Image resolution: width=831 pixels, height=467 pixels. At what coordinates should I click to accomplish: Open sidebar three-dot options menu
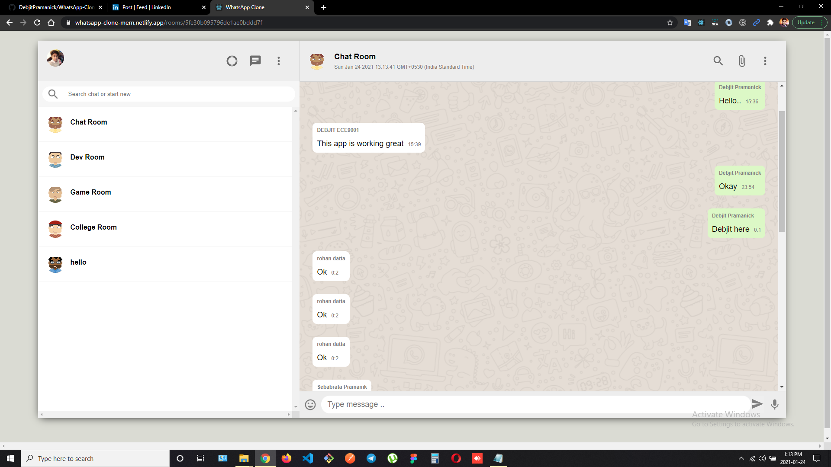point(279,61)
